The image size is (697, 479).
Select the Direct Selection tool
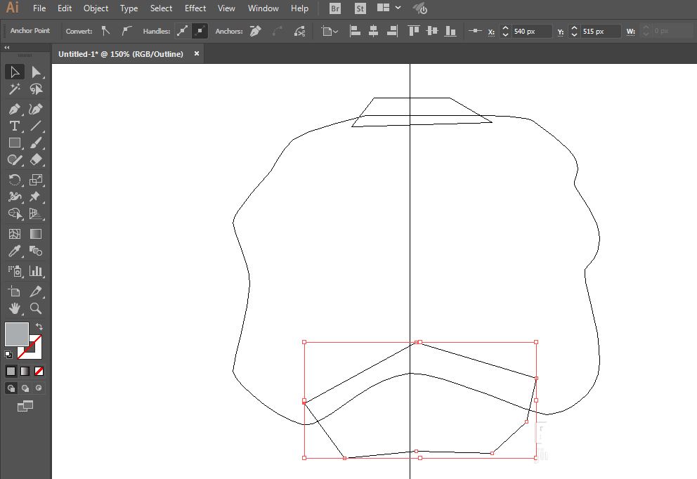pos(36,72)
